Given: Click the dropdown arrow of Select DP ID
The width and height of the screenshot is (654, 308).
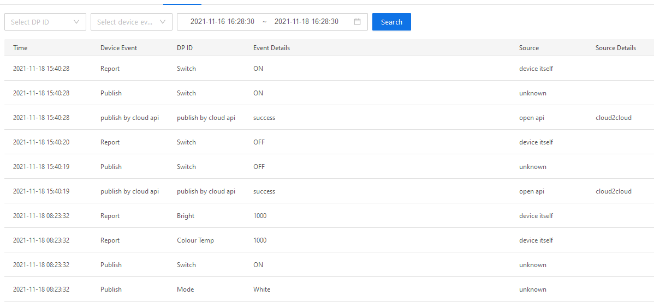Looking at the screenshot, I should 76,22.
